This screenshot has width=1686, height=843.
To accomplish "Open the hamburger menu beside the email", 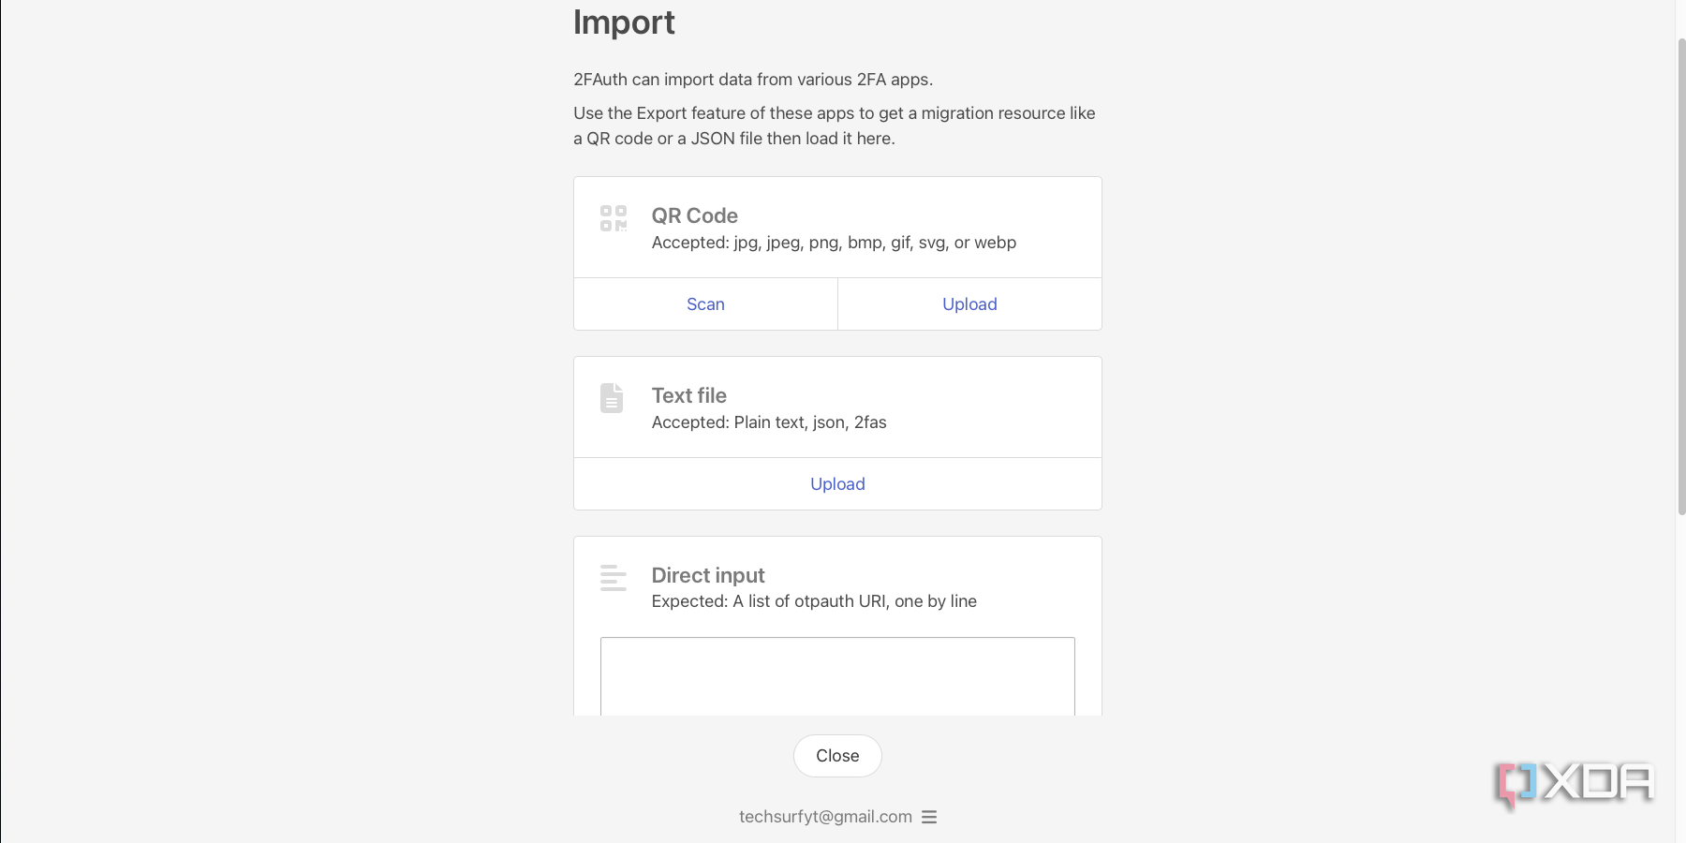I will (x=929, y=817).
